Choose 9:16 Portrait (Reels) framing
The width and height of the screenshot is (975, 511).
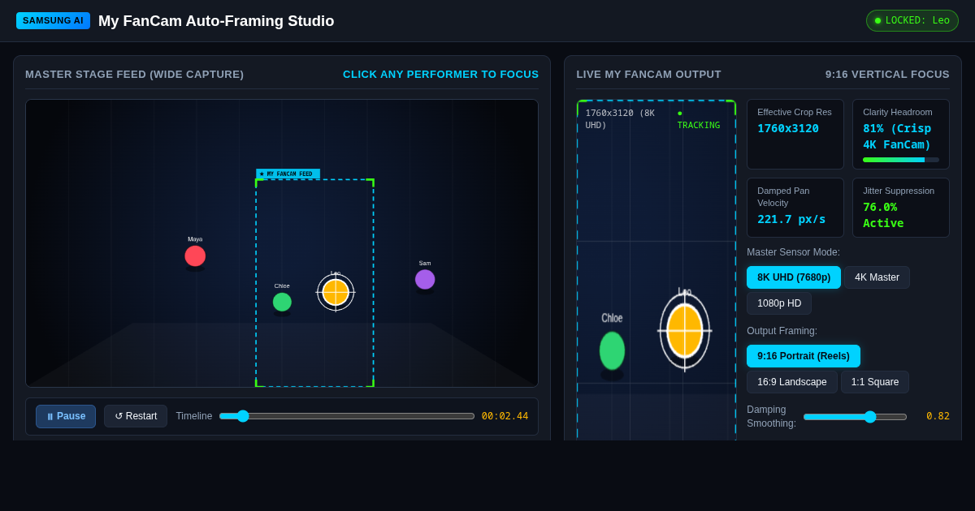point(804,356)
